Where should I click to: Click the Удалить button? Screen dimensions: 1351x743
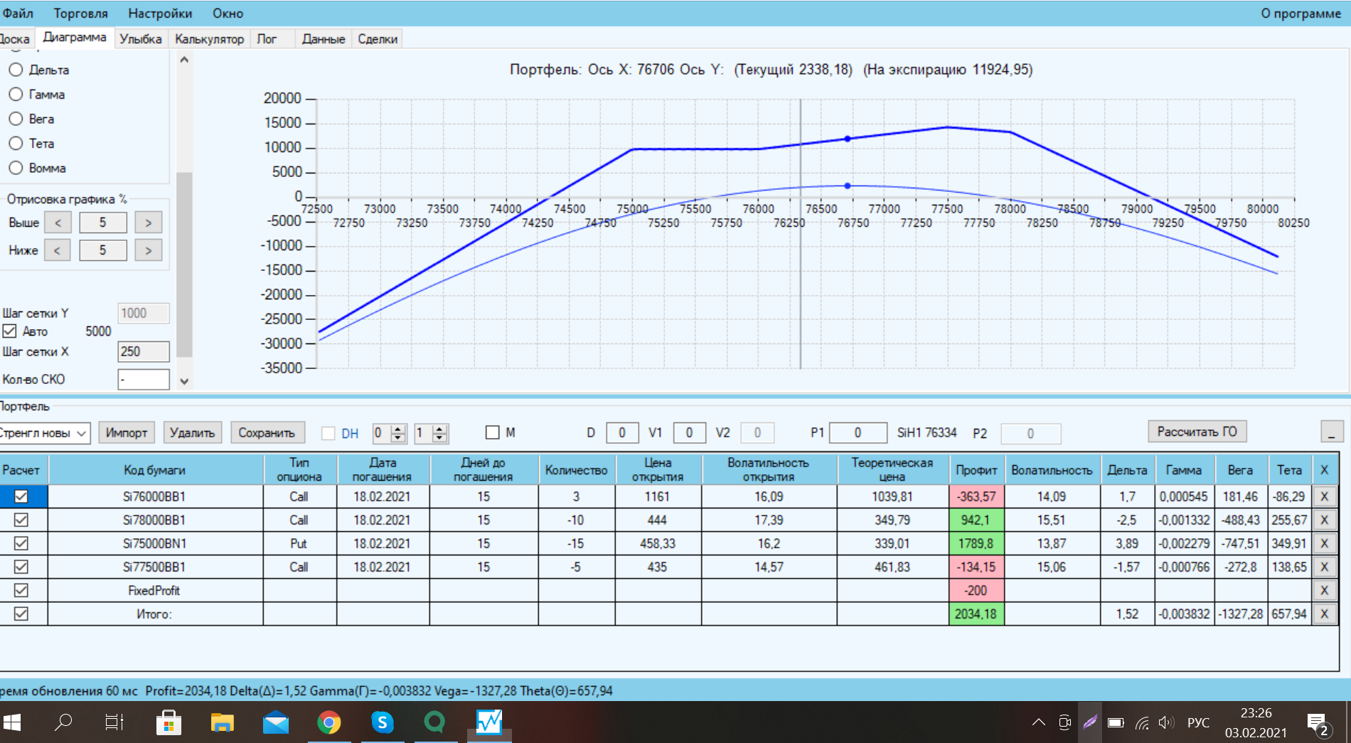click(x=193, y=432)
